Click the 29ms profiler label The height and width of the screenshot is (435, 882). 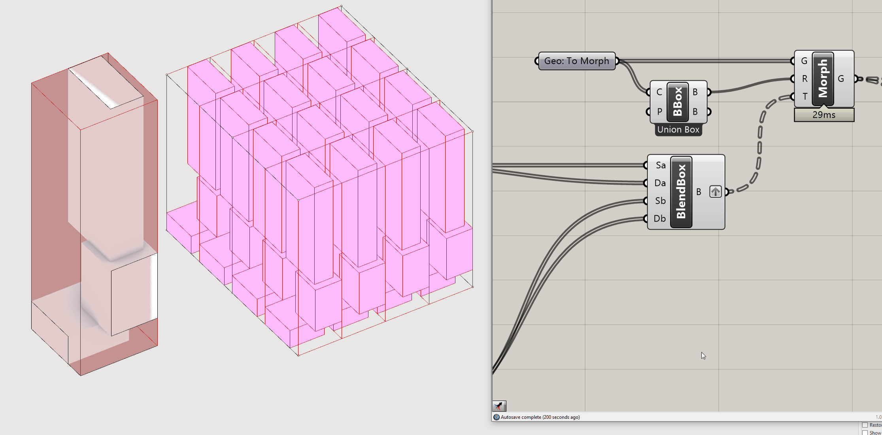click(x=824, y=115)
